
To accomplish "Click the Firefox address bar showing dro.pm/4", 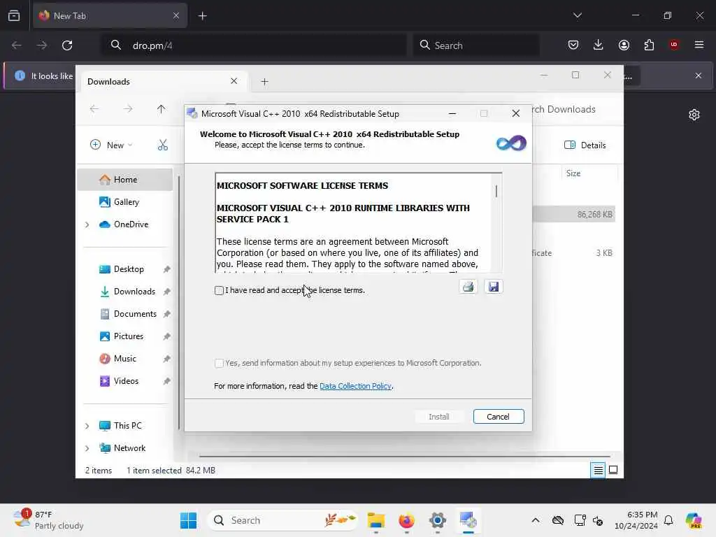I will 254,45.
